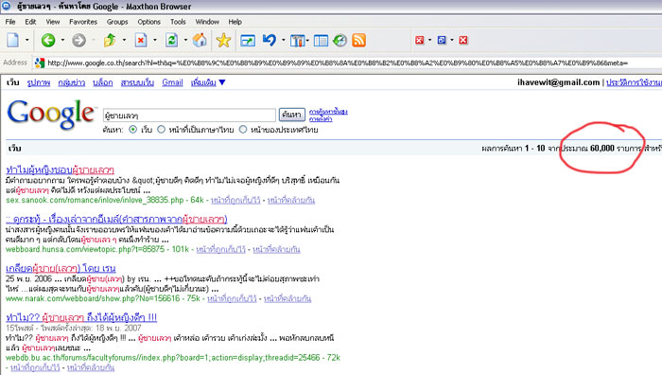Screen dimensions: 662x375
Task: Click the blue square toolbar icon
Action: point(442,40)
